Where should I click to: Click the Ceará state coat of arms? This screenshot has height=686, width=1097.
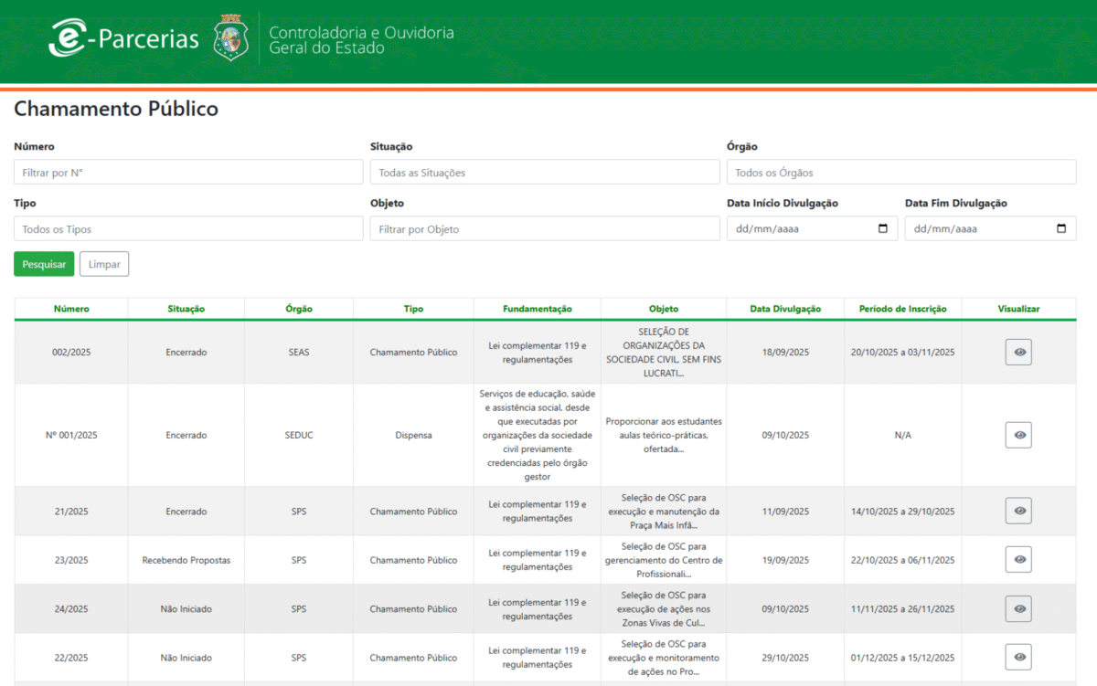(x=230, y=39)
